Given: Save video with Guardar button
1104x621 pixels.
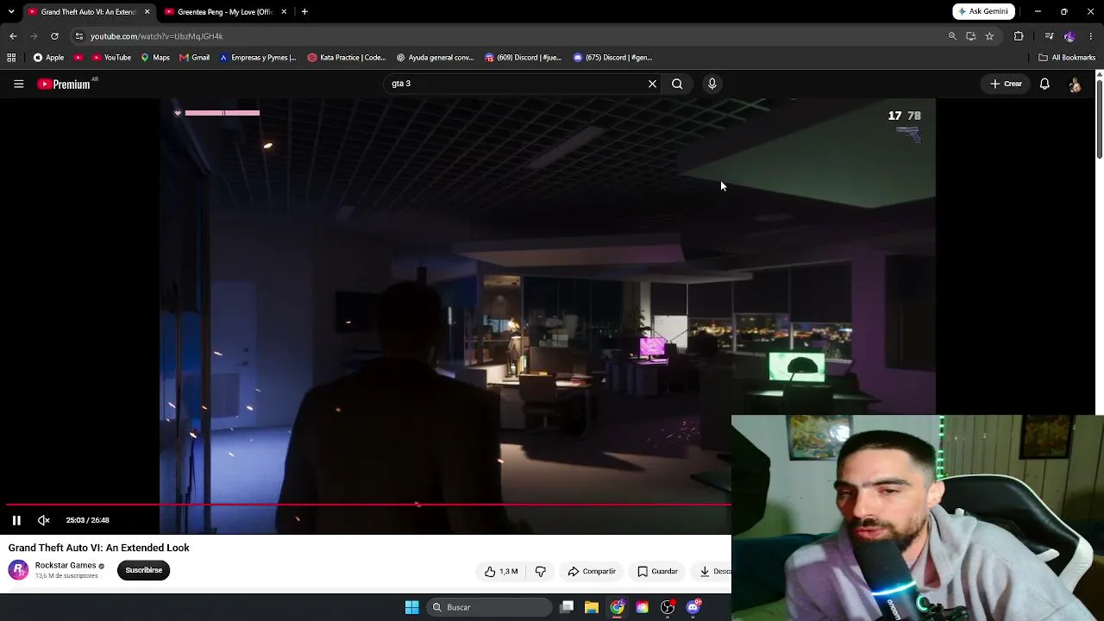Looking at the screenshot, I should (x=657, y=571).
